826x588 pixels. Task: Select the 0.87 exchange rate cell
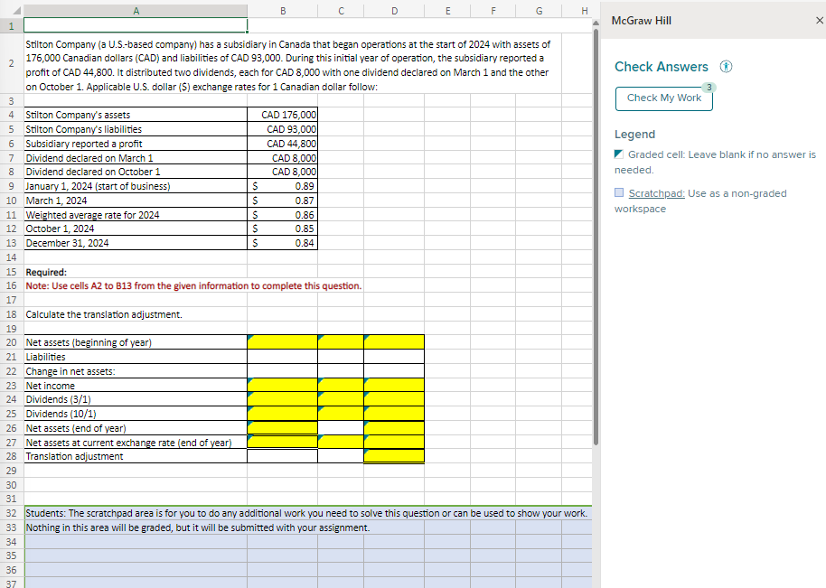282,201
